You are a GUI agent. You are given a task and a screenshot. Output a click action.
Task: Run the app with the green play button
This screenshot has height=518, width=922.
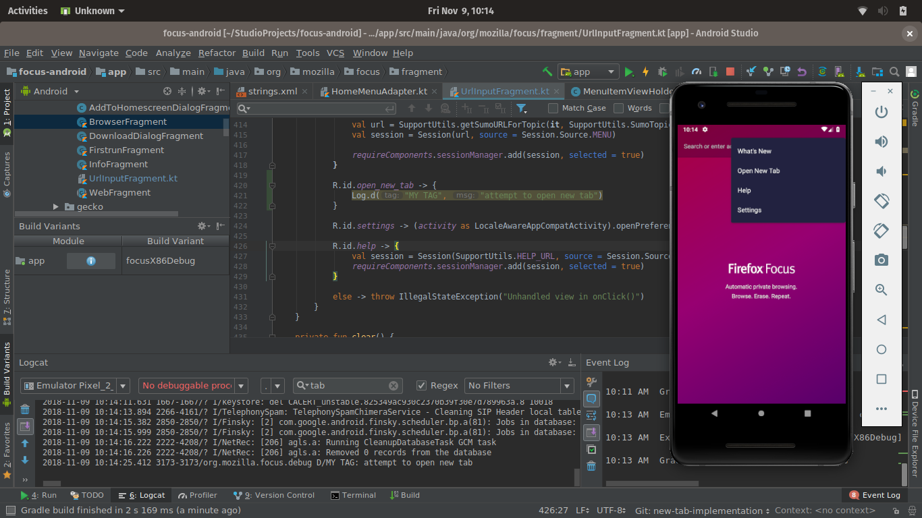point(629,72)
